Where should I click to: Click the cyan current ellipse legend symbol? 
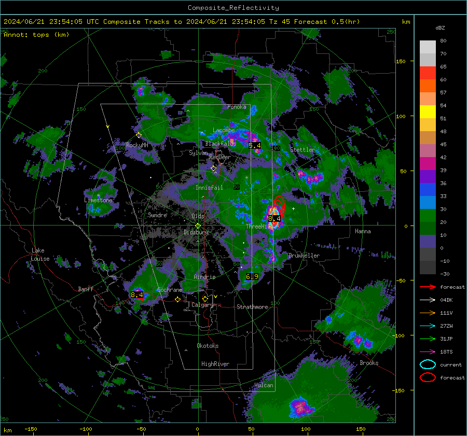pos(428,364)
